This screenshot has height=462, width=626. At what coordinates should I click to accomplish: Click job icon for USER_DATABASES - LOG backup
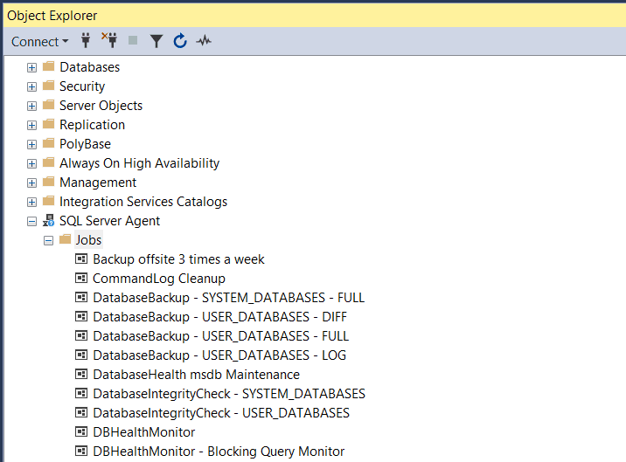[x=81, y=355]
